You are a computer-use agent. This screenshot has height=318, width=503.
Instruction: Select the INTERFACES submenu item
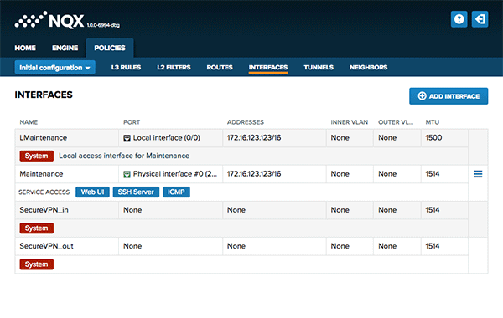[x=268, y=68]
